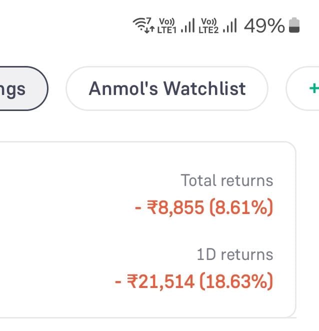Tap the green plus add-watchlist button

(313, 88)
